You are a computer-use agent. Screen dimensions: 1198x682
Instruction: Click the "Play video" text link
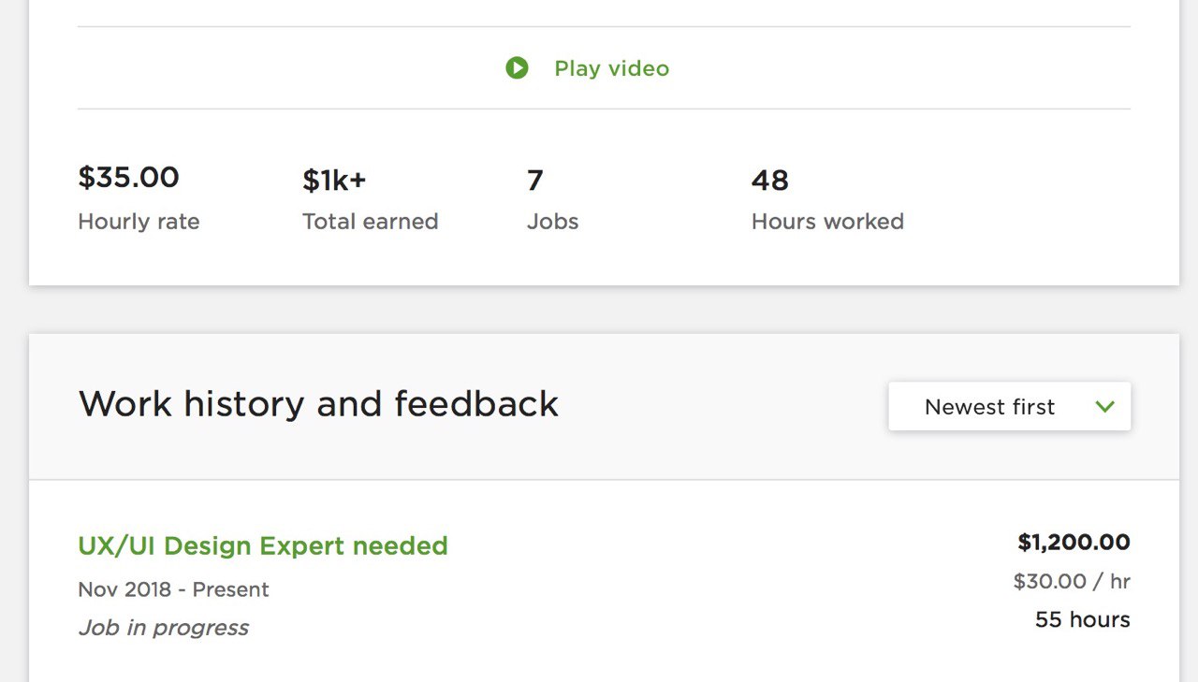pos(611,68)
